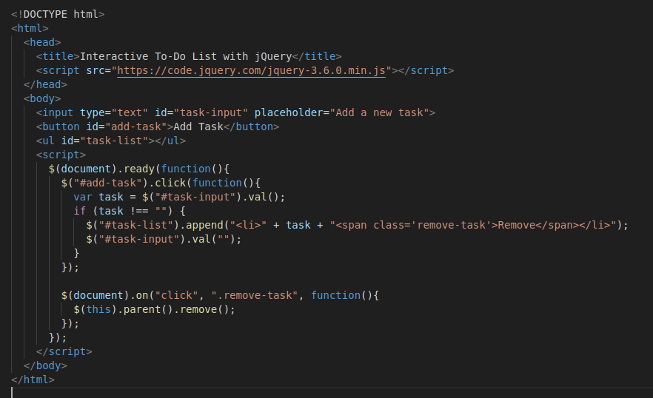Click the closing html tag
The width and height of the screenshot is (653, 398).
(x=33, y=380)
